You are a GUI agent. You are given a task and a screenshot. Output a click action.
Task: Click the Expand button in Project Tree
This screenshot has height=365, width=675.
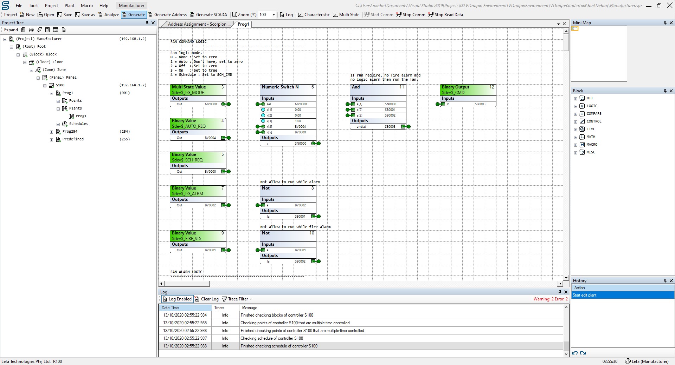coord(11,30)
